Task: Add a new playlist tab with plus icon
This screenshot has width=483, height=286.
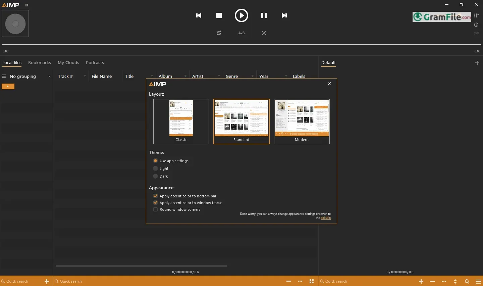Action: (477, 63)
